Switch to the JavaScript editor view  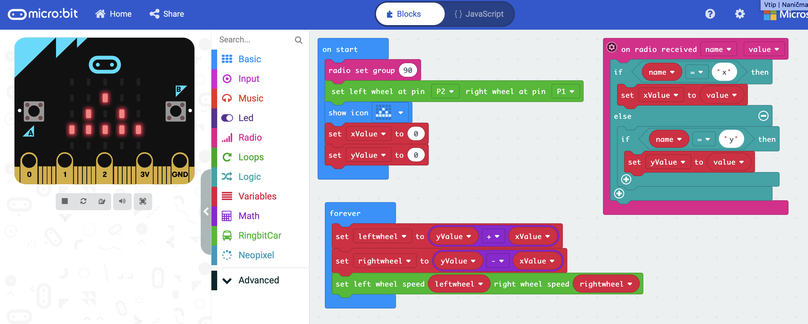pos(479,14)
